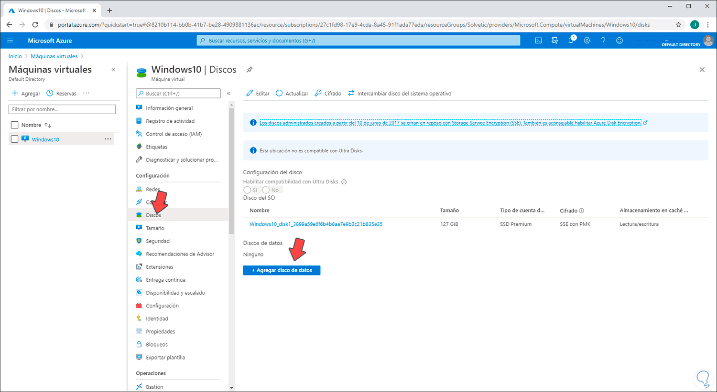The image size is (717, 392).
Task: Click Agregar in Máquinas virtuales panel
Action: coord(26,94)
